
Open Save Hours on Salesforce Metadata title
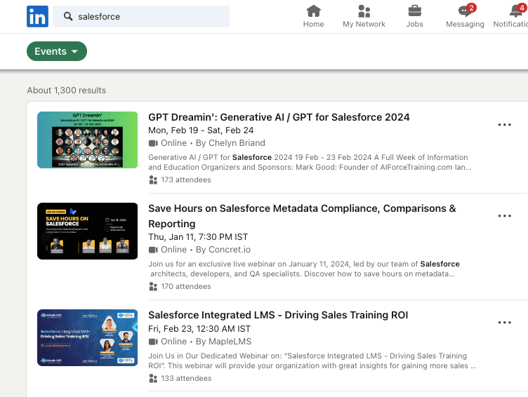pyautogui.click(x=302, y=216)
